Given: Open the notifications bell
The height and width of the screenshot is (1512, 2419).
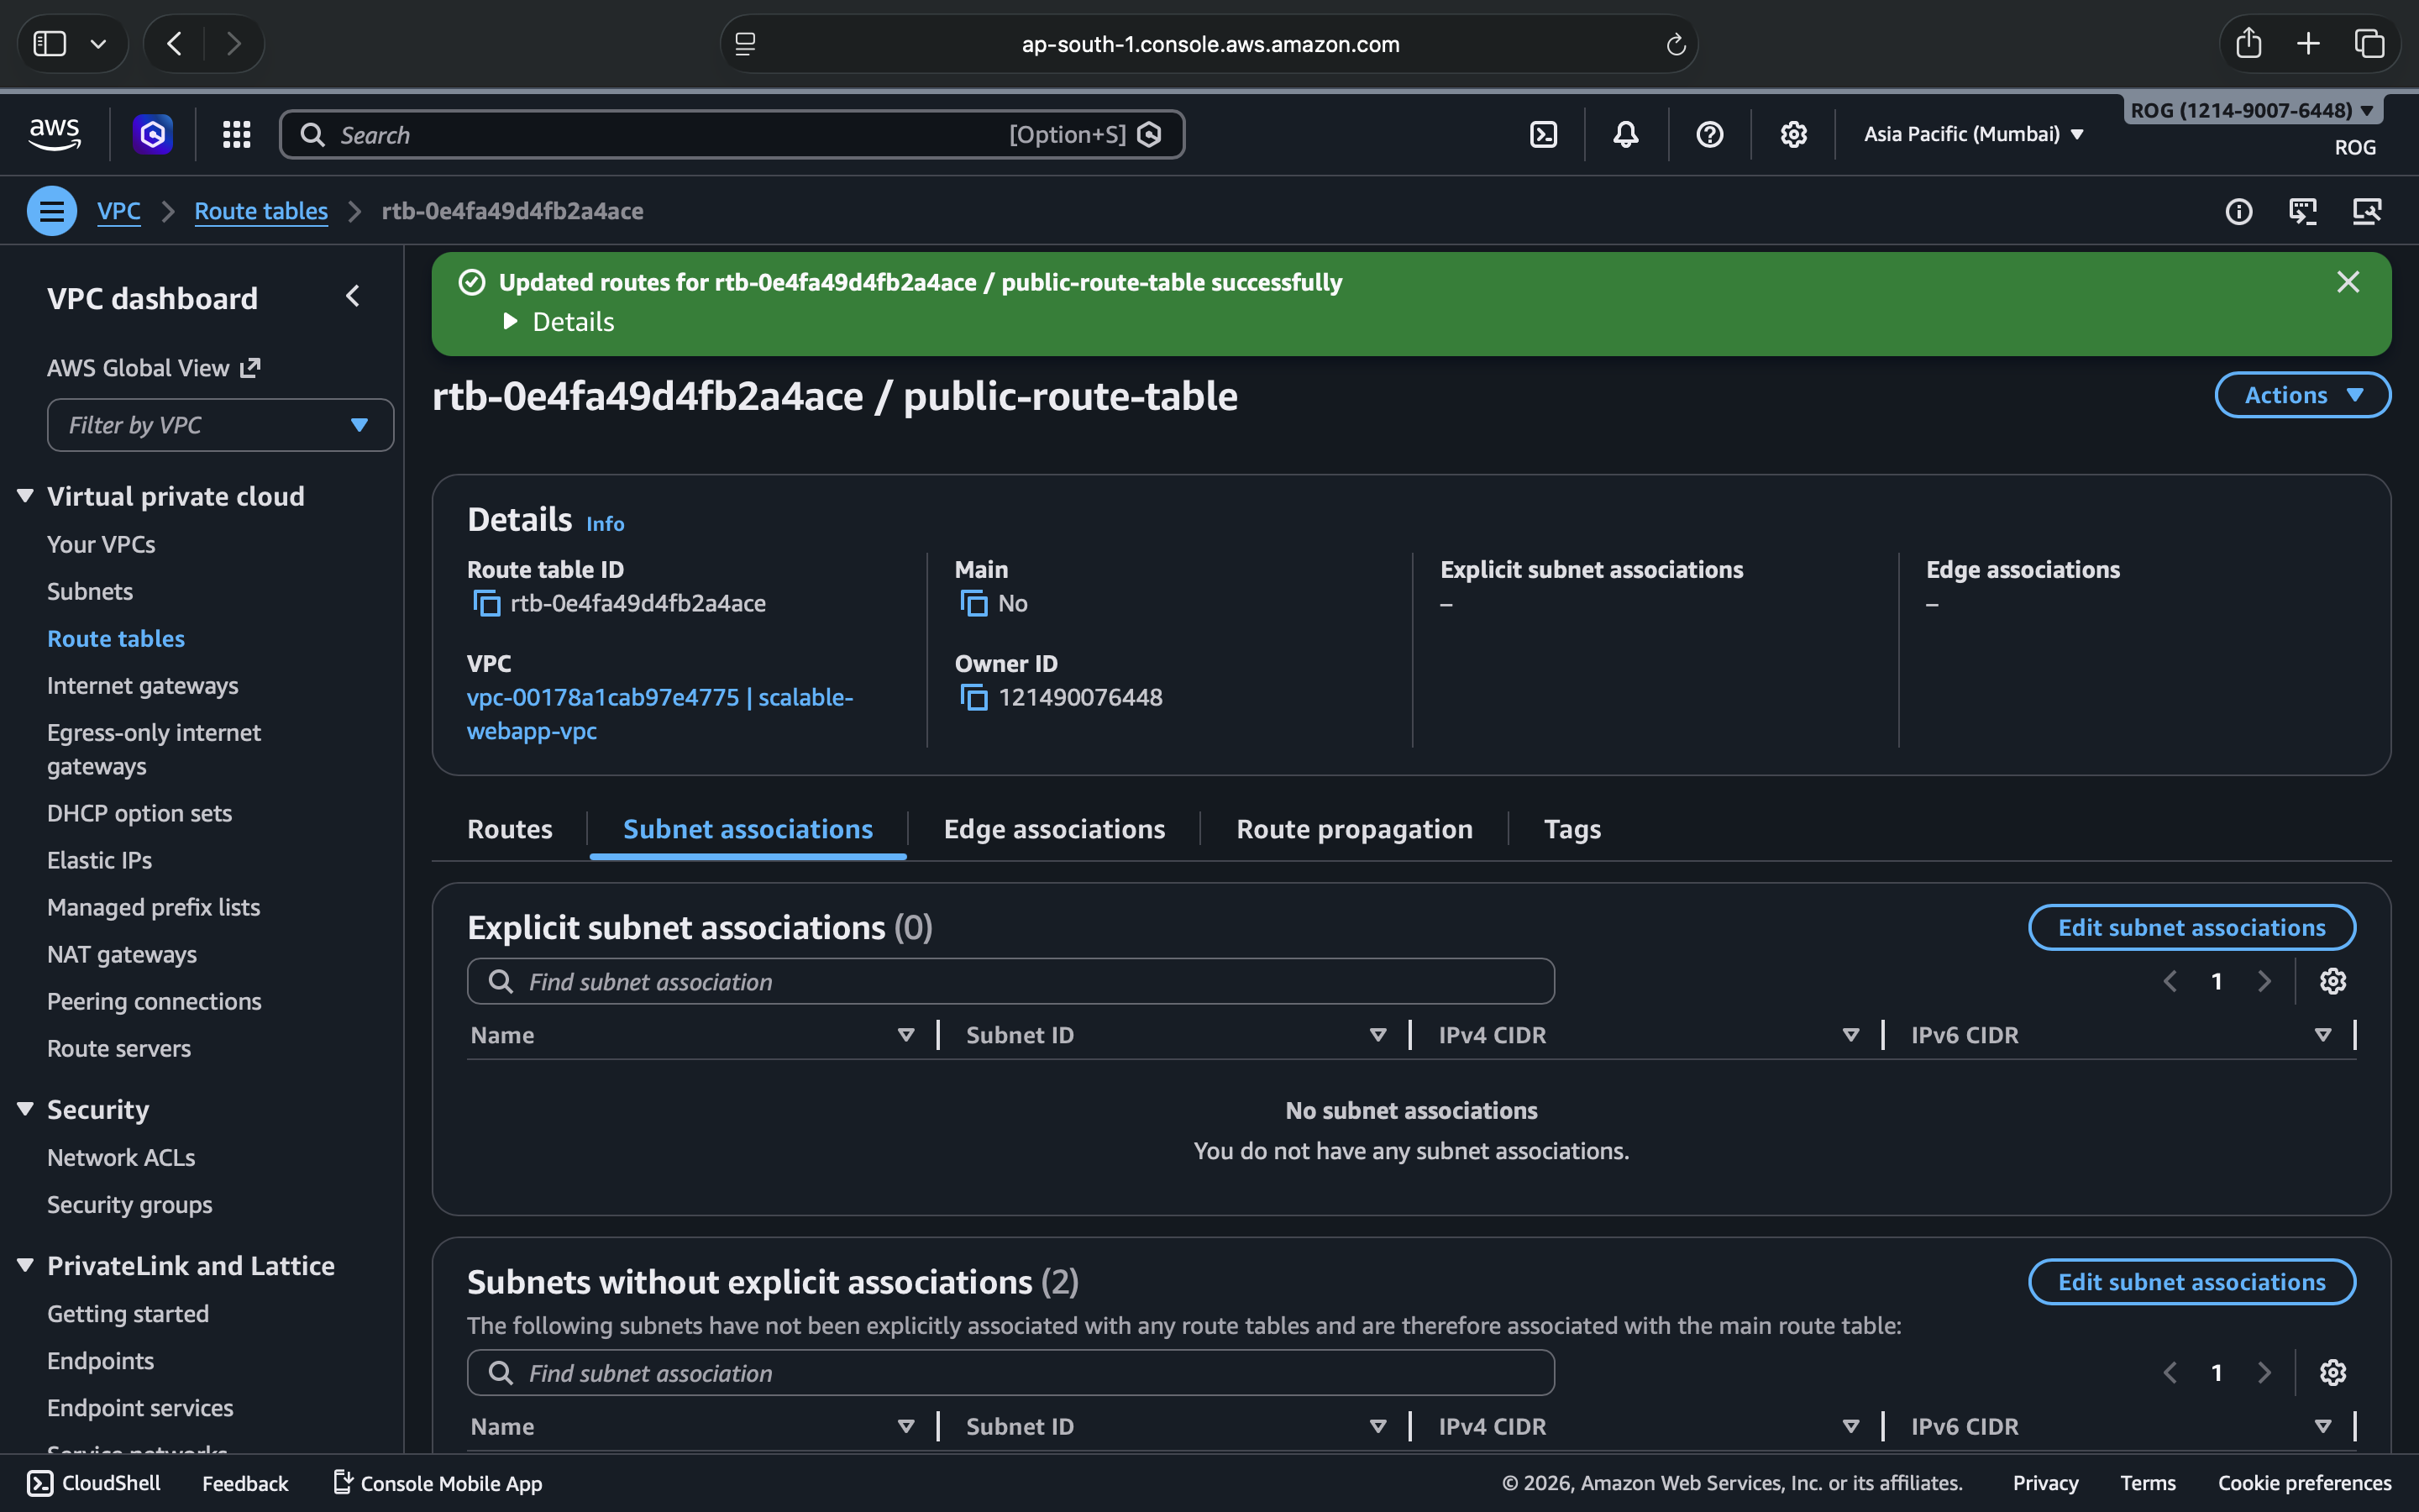Looking at the screenshot, I should [x=1625, y=134].
